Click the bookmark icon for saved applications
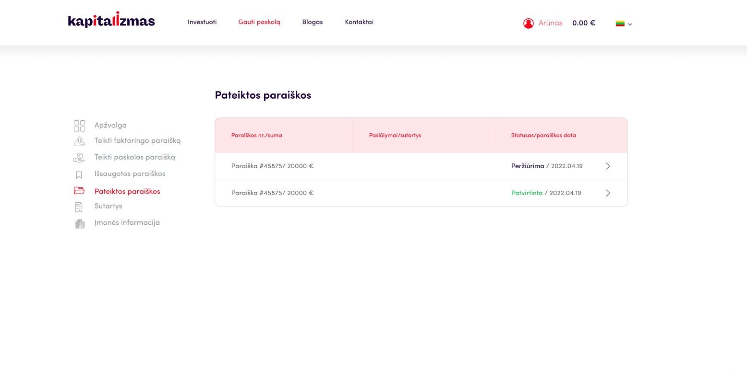Image resolution: width=747 pixels, height=370 pixels. (x=79, y=175)
